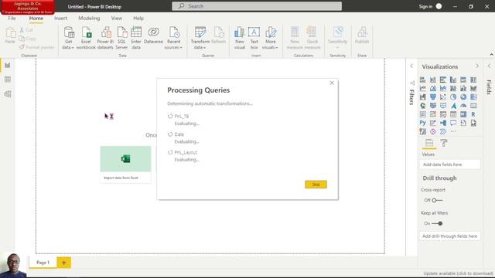Select the Clustered column chart visual

point(453,80)
